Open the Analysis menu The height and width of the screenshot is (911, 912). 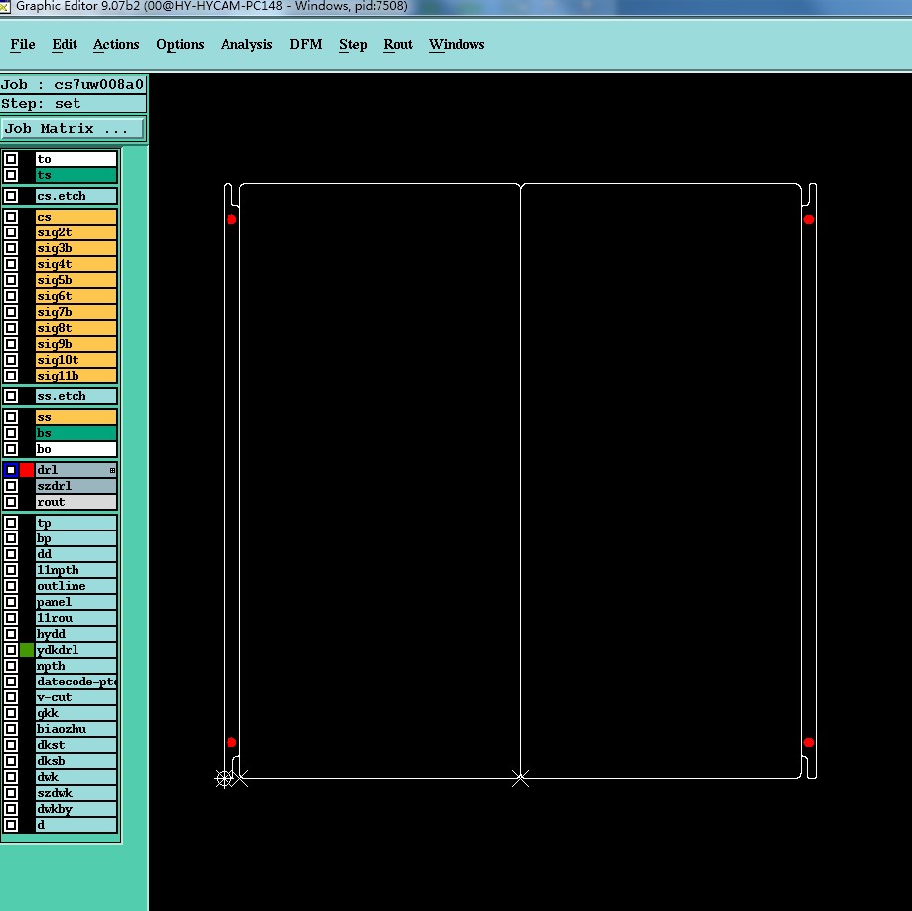[246, 45]
